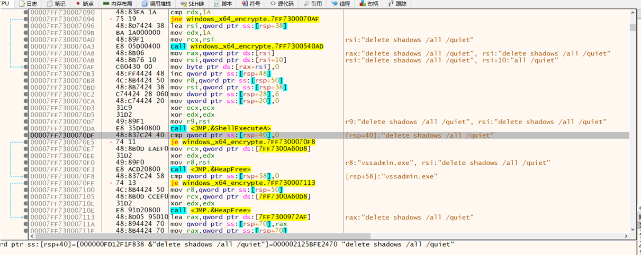
Task: Toggle breakpoint dot at address 00007FF7300070A3
Action: (x=27, y=46)
